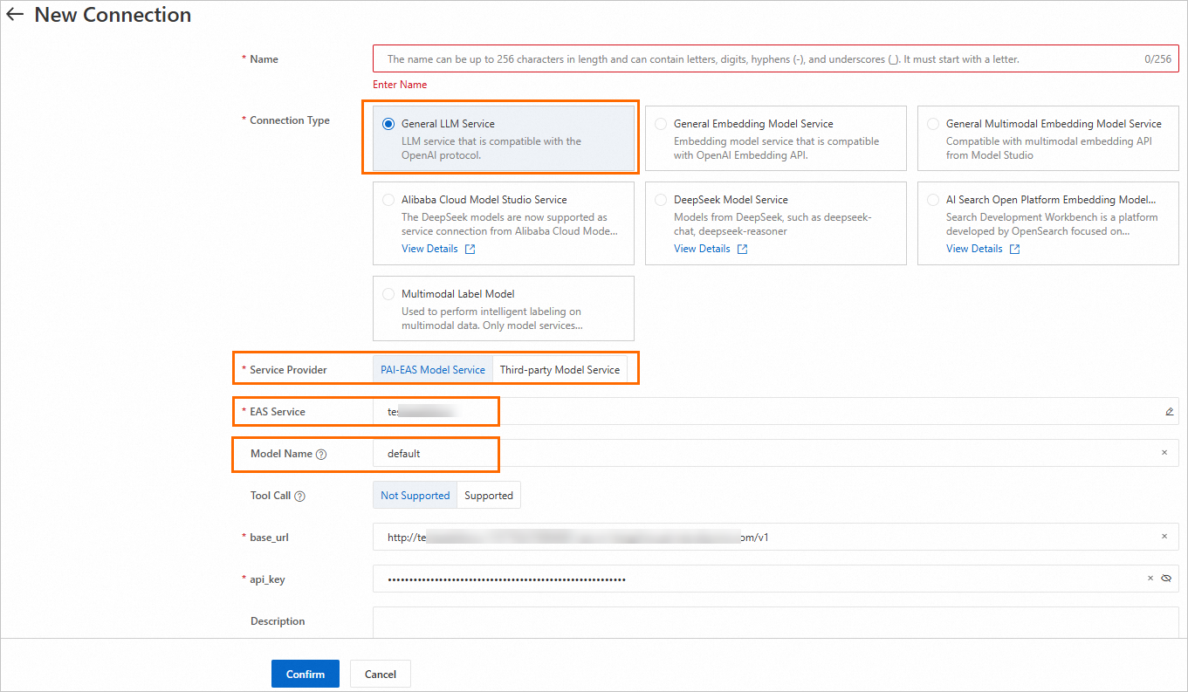Switch to Third-party Model Service tab
The image size is (1188, 692).
[x=560, y=370]
